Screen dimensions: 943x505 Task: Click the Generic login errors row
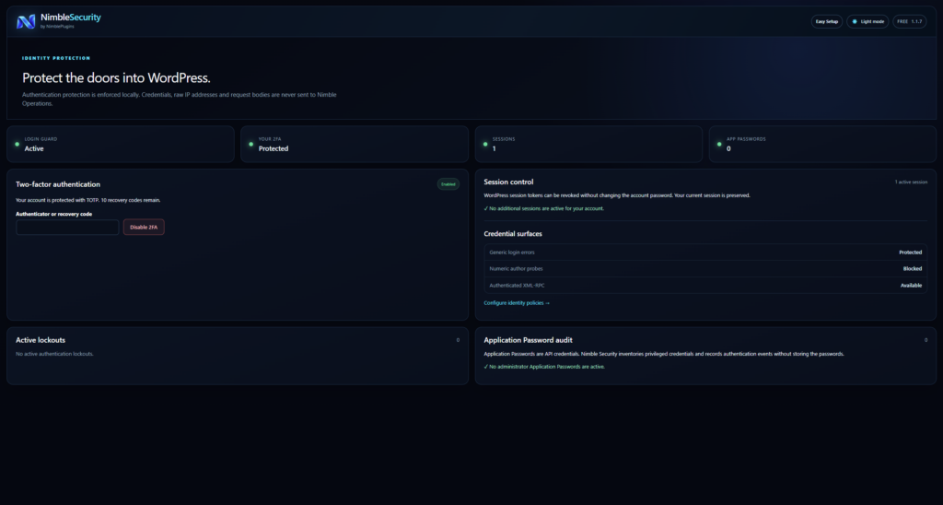coord(705,252)
